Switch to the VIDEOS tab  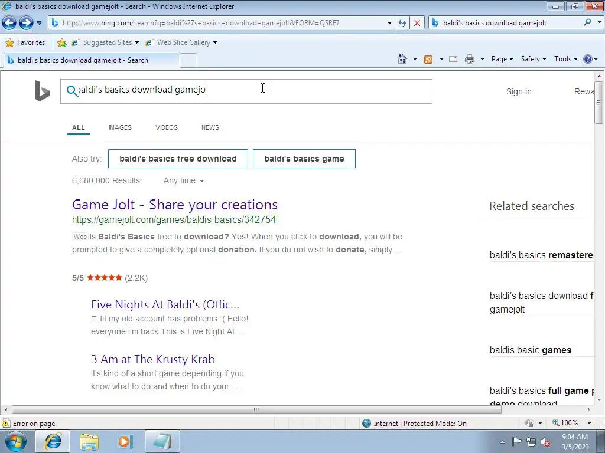pos(166,127)
